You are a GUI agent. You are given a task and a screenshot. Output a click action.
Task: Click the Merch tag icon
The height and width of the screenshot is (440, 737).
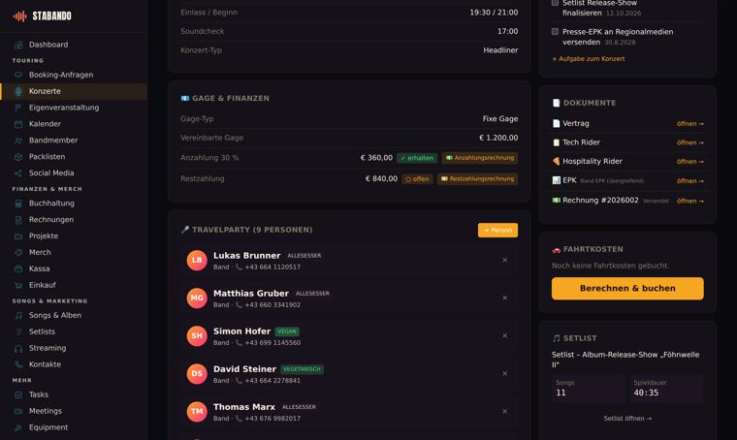coord(18,253)
